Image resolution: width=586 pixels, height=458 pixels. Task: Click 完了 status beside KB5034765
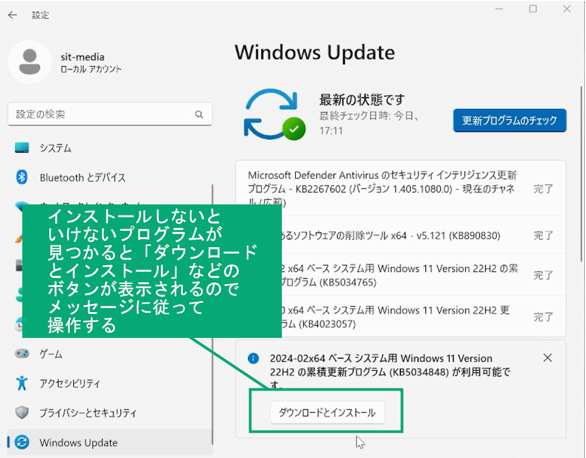pyautogui.click(x=543, y=275)
